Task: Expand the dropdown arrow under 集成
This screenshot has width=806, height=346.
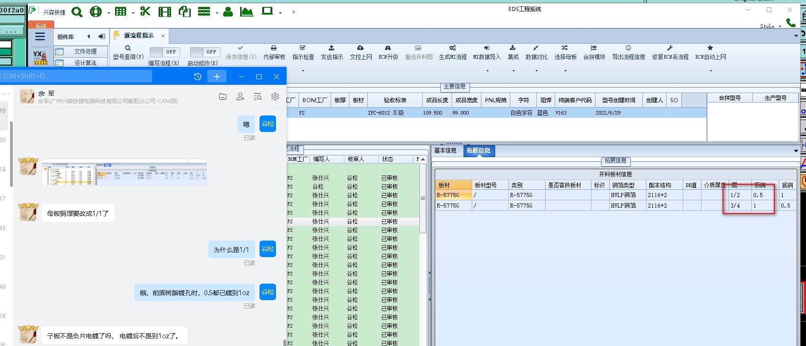Action: pos(513,71)
